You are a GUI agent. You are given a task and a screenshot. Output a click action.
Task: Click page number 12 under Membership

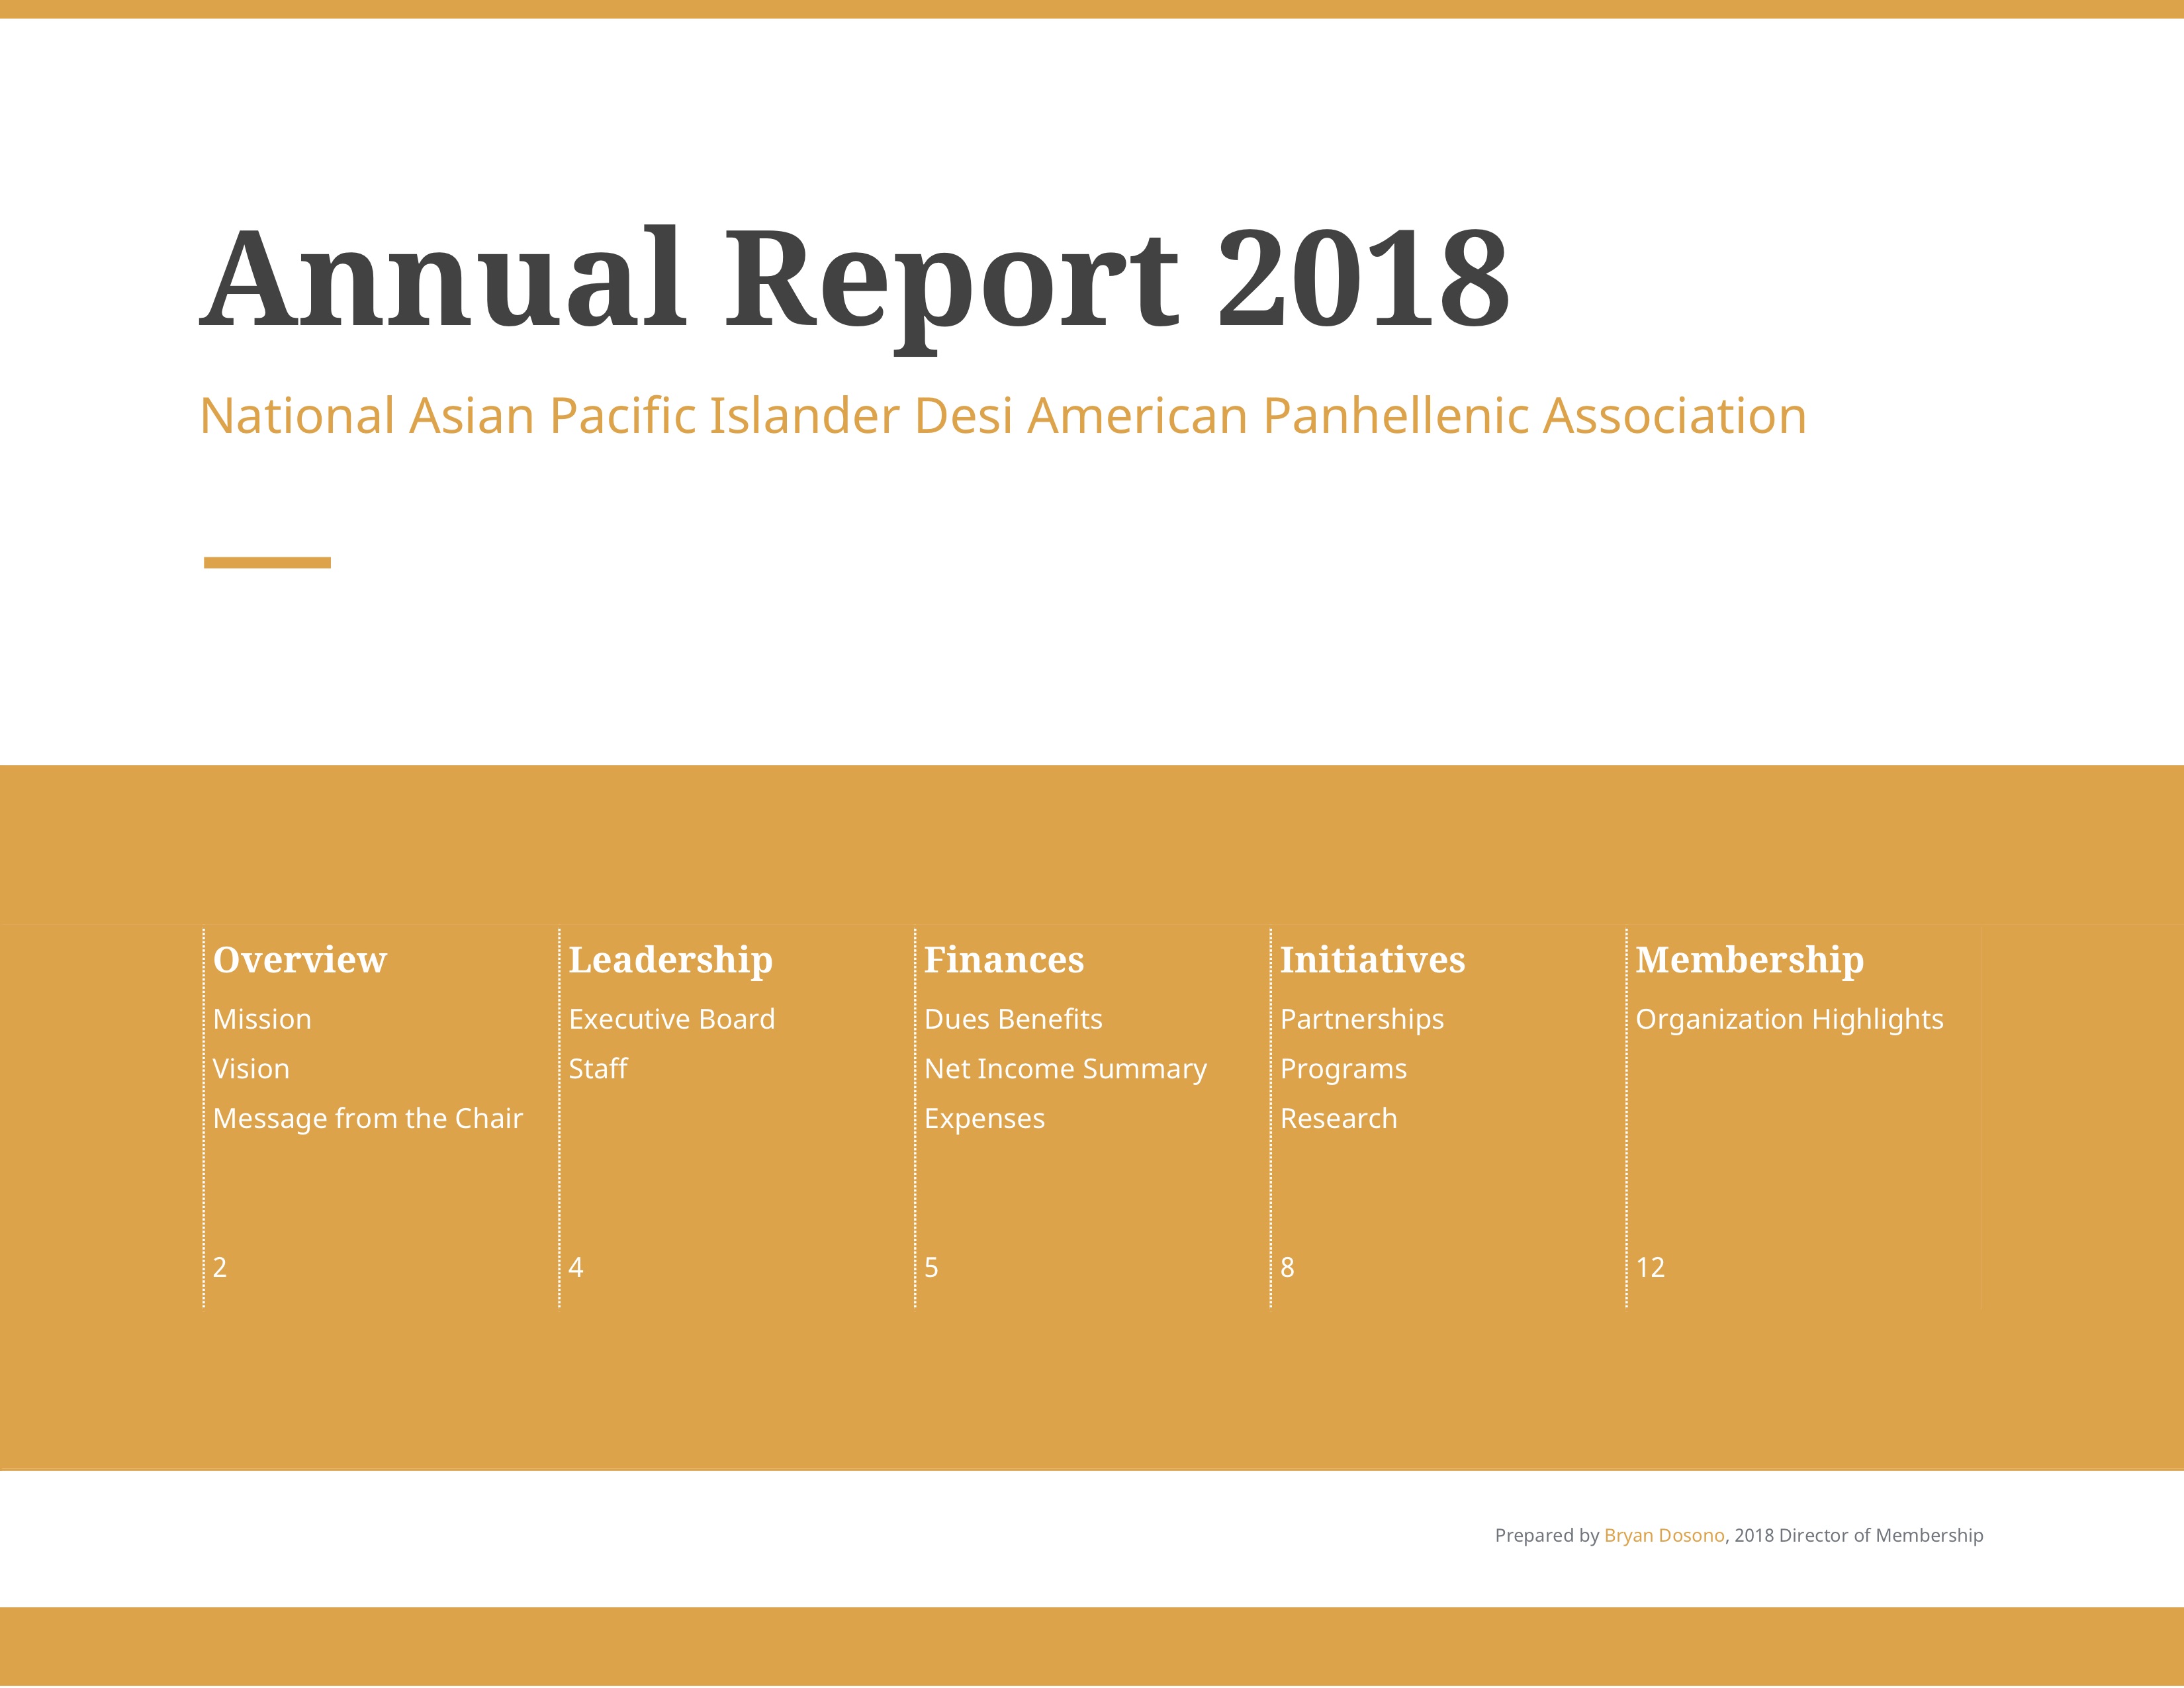[x=1650, y=1268]
